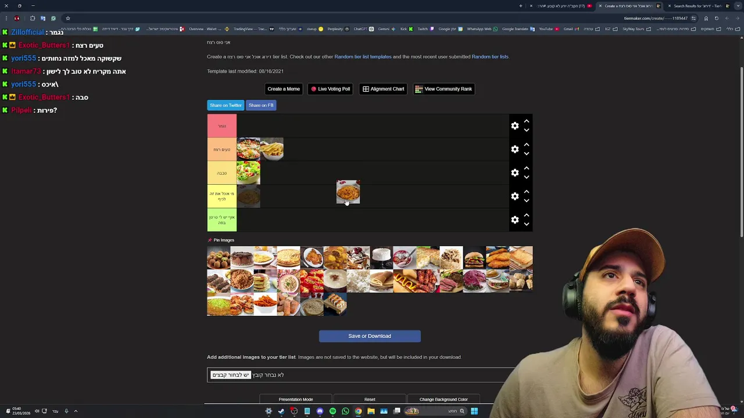744x418 pixels.
Task: Select the hot dog image in pool
Action: (x=405, y=281)
